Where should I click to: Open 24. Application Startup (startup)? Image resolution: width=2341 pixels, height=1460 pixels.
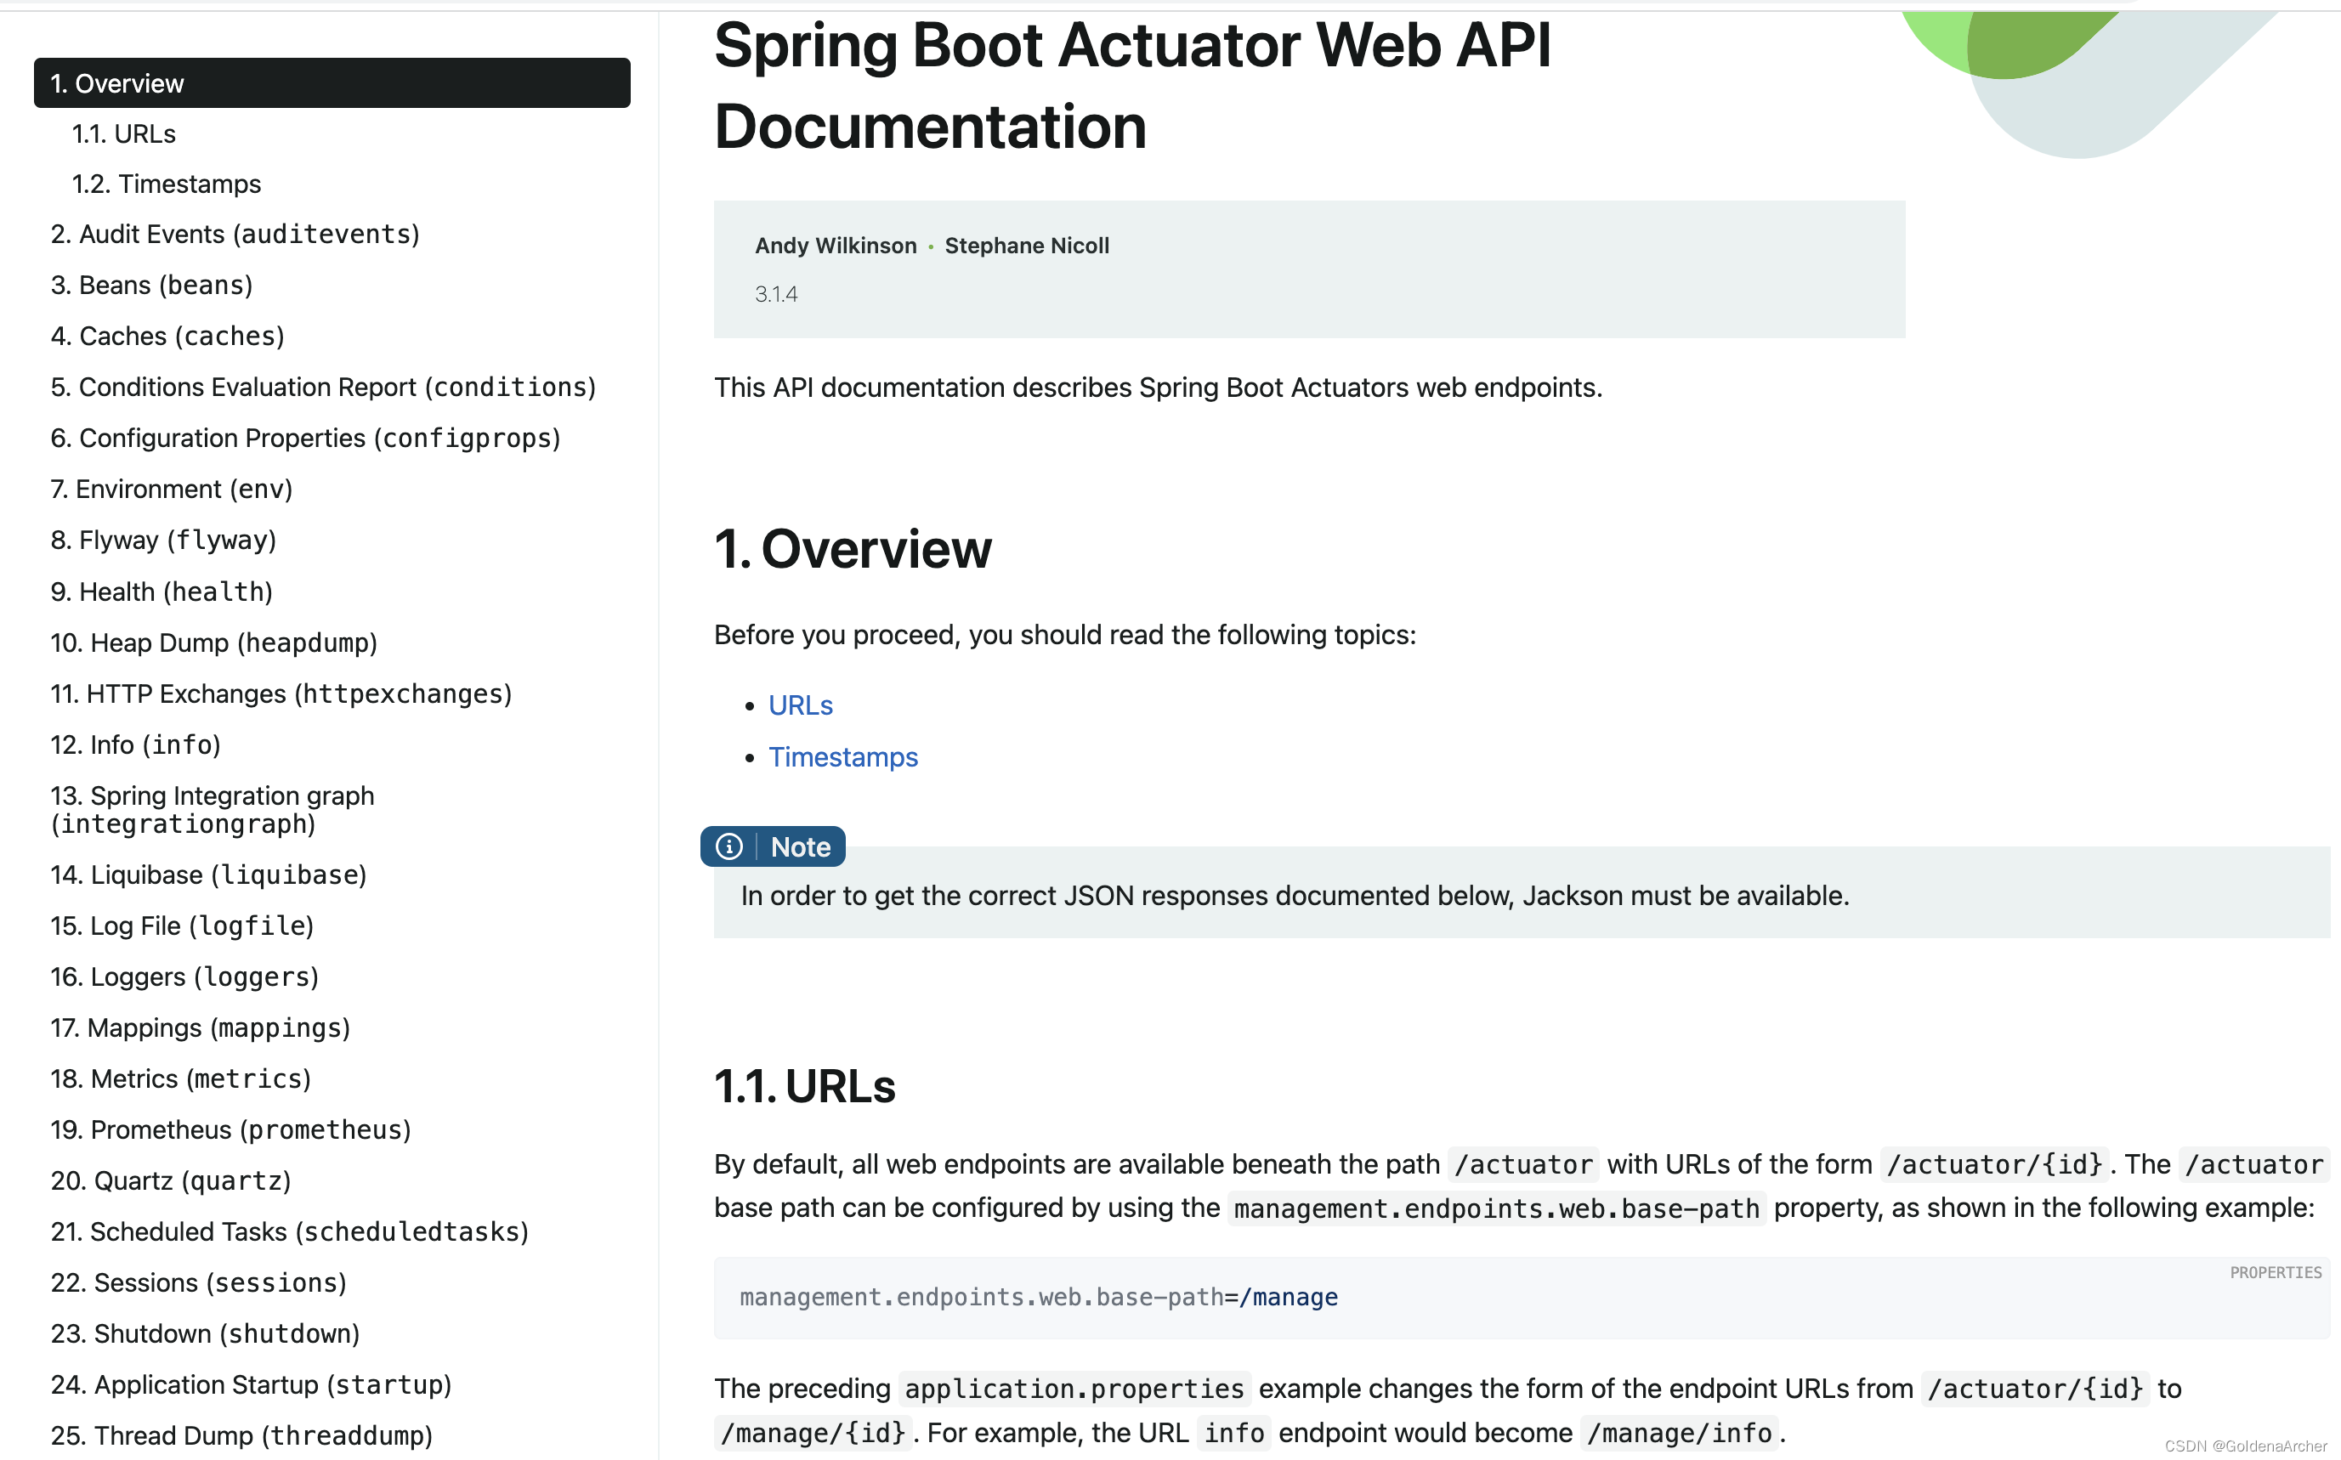[251, 1384]
